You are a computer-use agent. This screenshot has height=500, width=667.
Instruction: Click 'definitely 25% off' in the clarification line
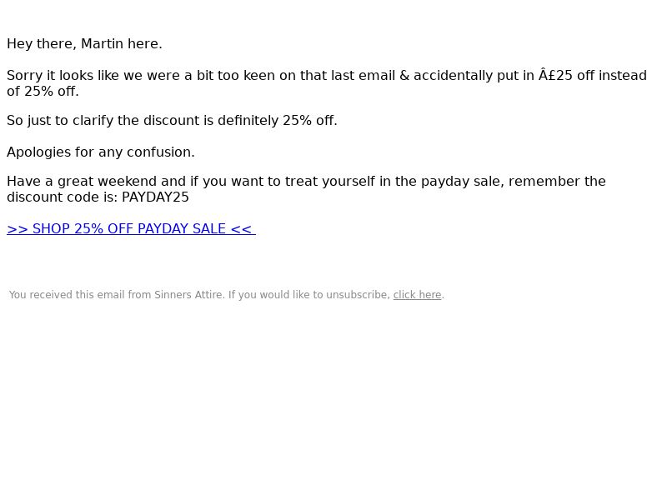pyautogui.click(x=277, y=120)
